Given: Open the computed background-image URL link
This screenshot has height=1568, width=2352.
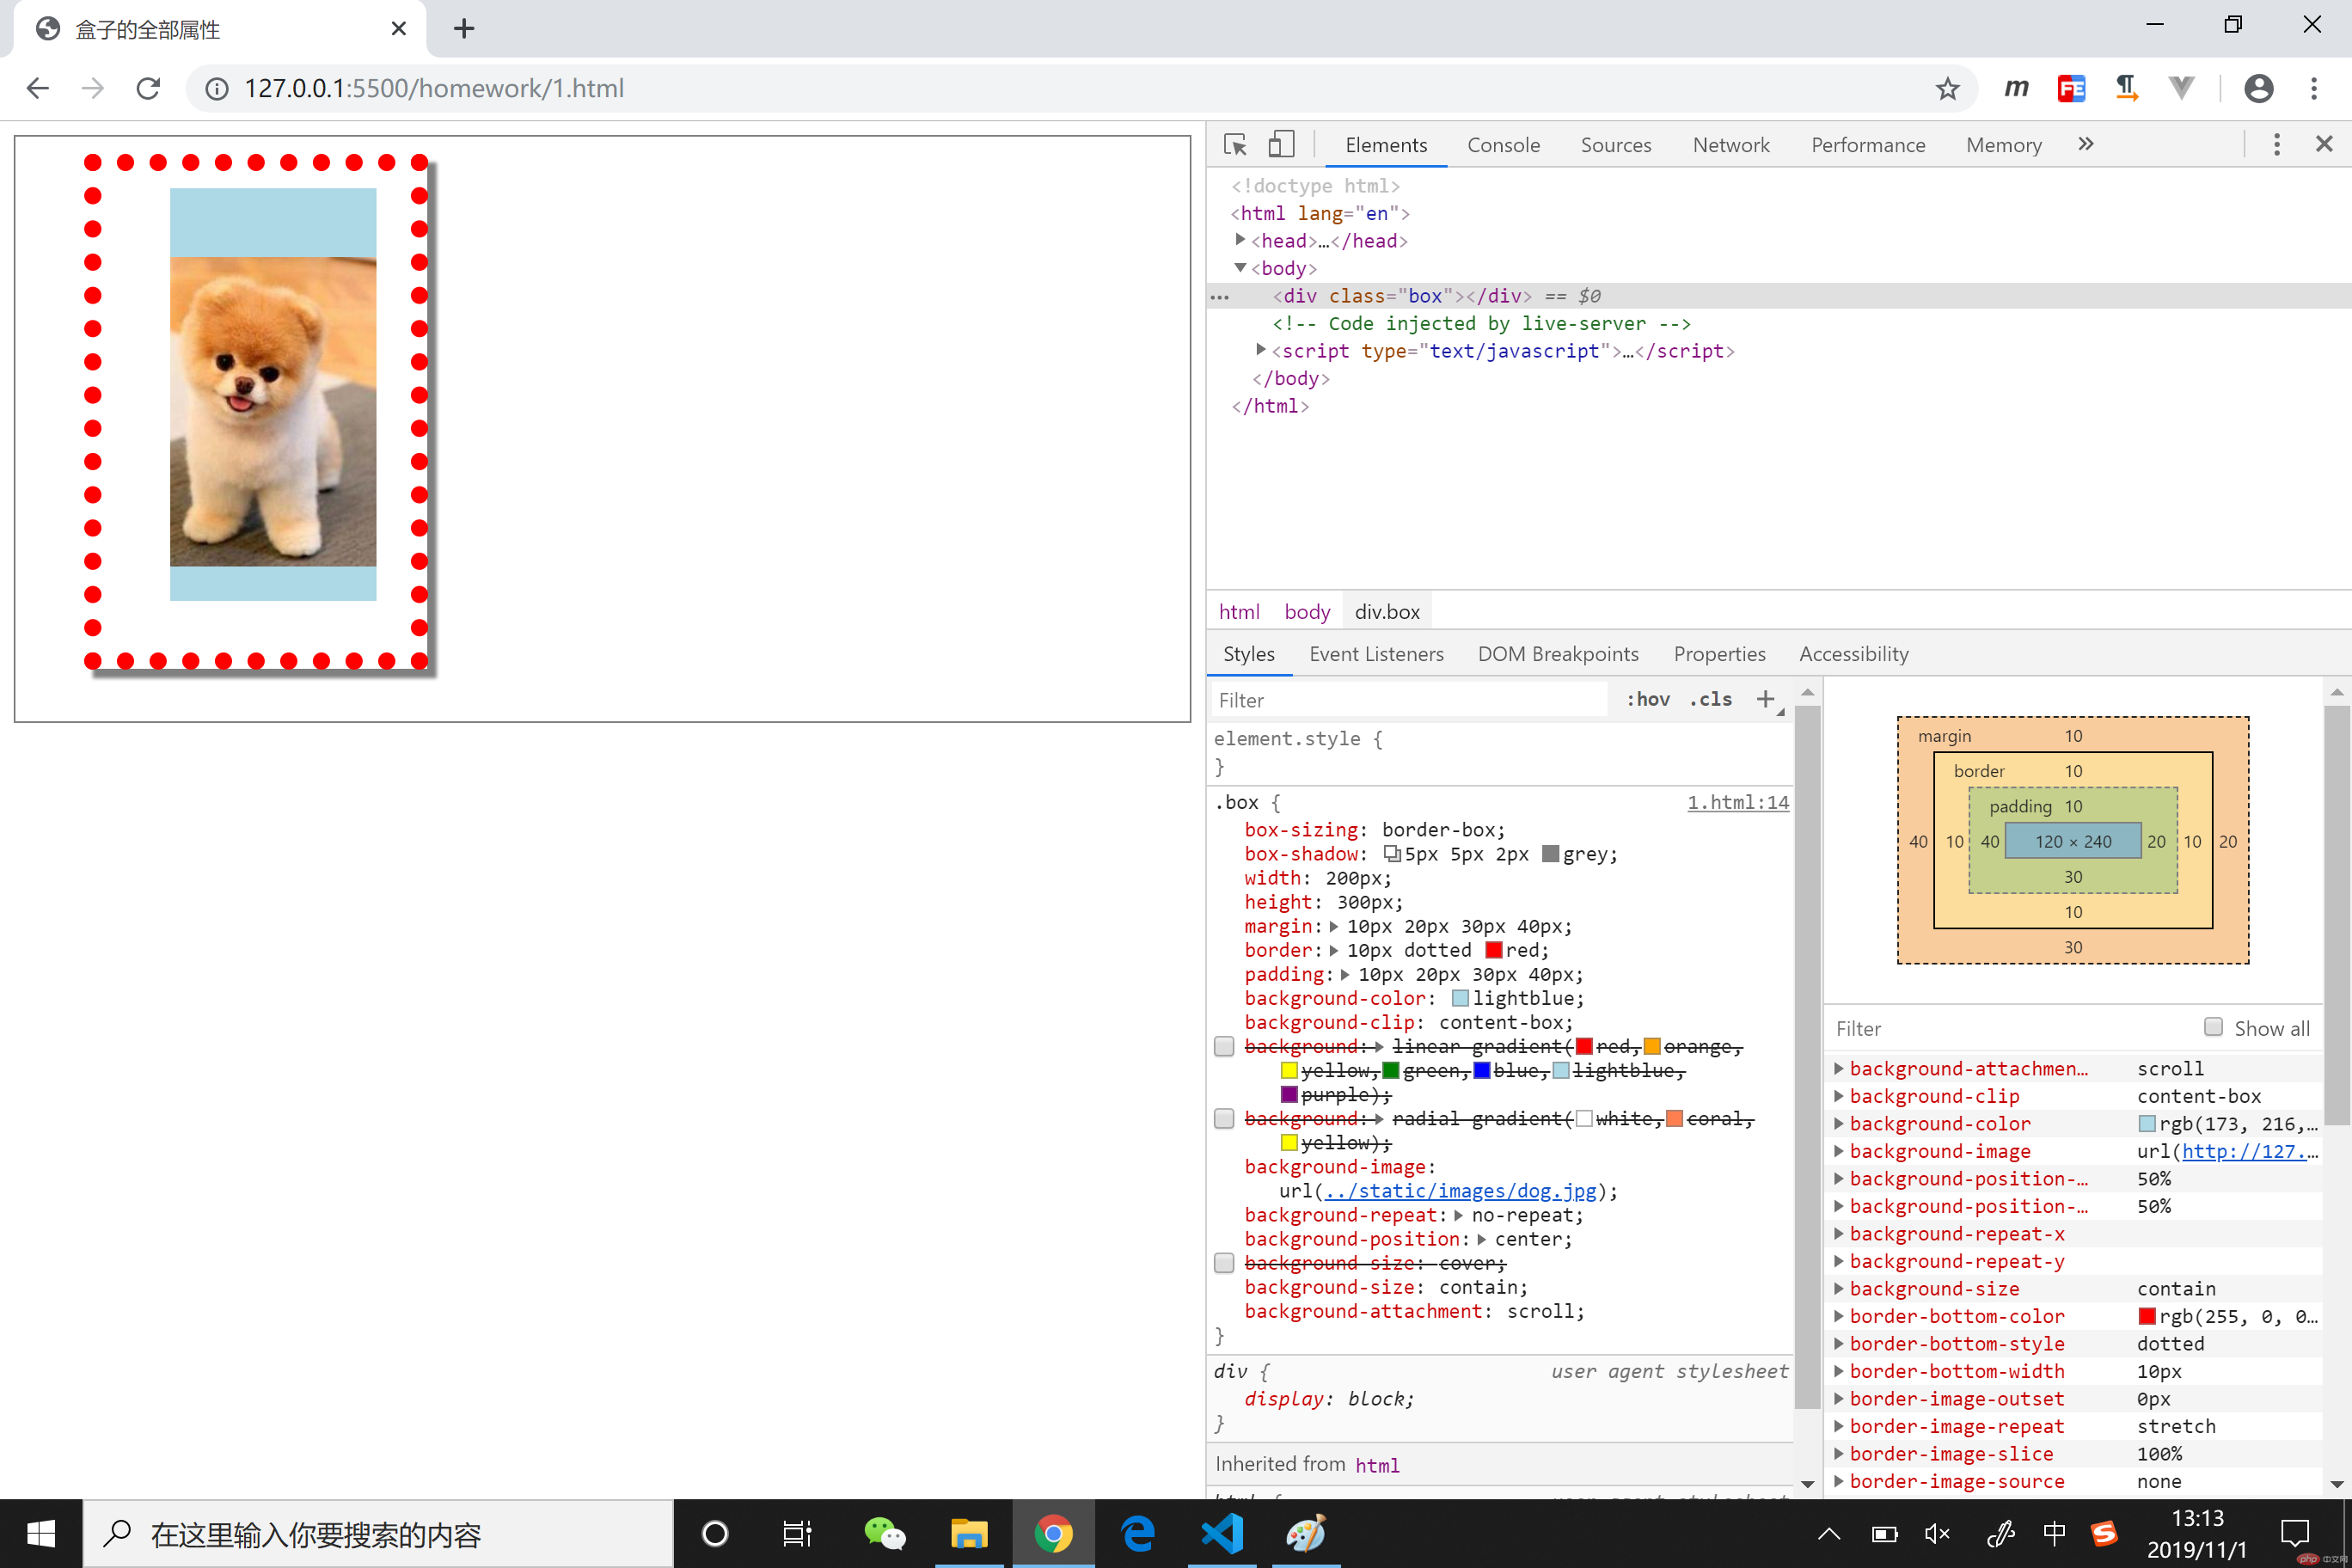Looking at the screenshot, I should 2244,1151.
